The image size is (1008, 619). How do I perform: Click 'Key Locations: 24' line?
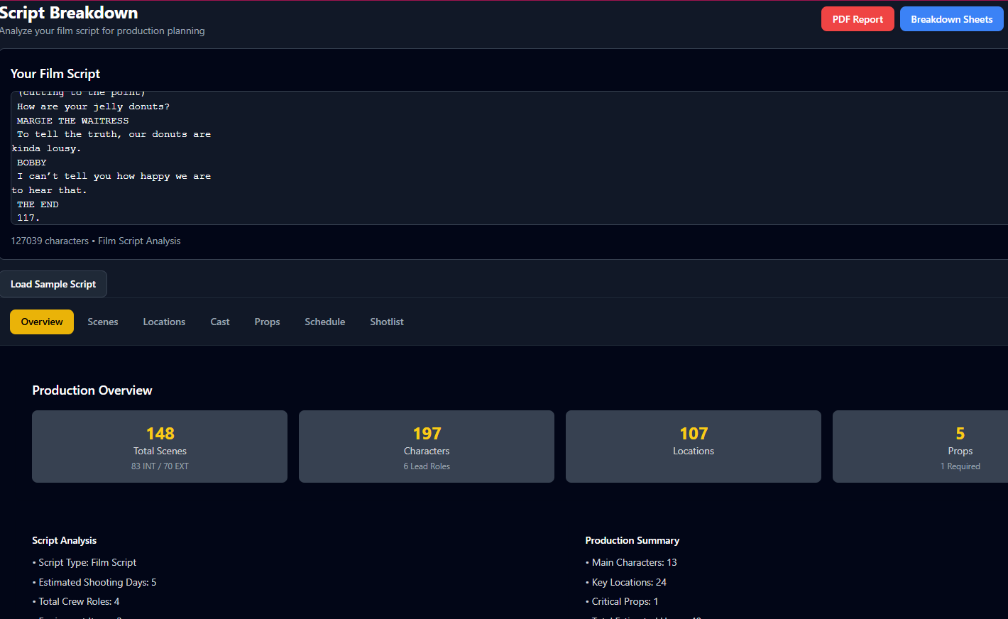[626, 582]
